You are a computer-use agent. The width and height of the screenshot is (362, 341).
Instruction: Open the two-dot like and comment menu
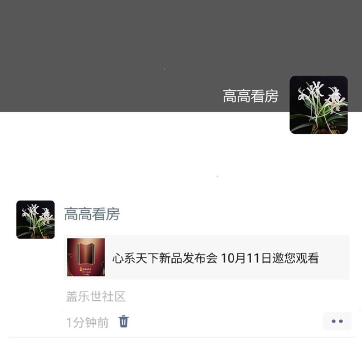tap(337, 321)
